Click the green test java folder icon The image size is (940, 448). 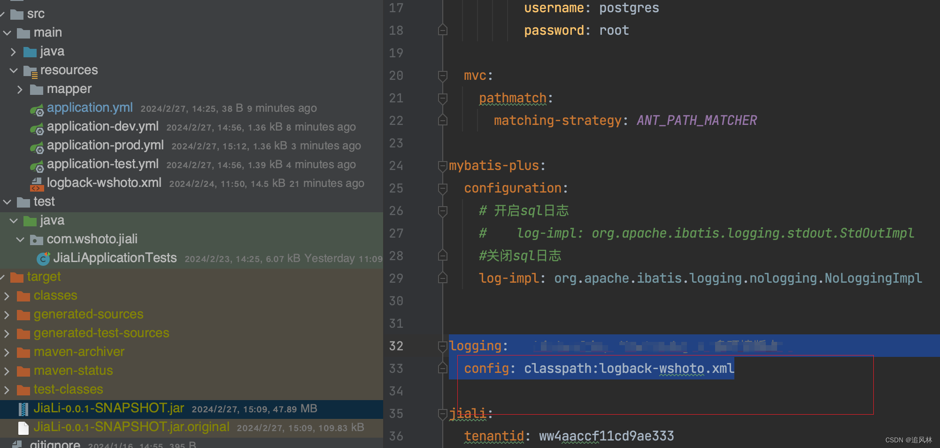30,221
